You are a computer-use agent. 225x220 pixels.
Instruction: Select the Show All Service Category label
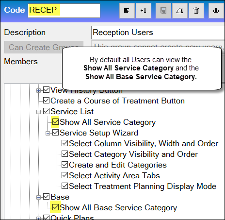[x=108, y=122]
